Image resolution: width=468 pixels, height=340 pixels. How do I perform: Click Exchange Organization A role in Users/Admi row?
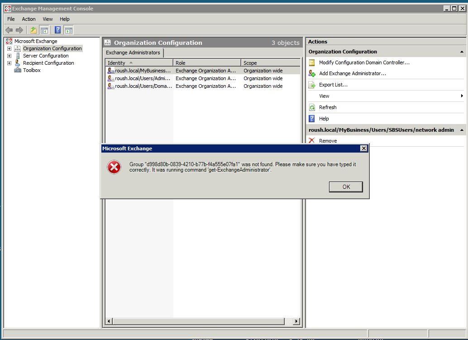[205, 78]
